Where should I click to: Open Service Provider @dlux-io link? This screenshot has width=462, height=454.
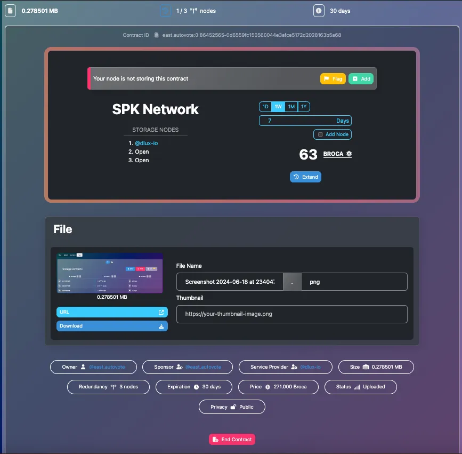(310, 367)
